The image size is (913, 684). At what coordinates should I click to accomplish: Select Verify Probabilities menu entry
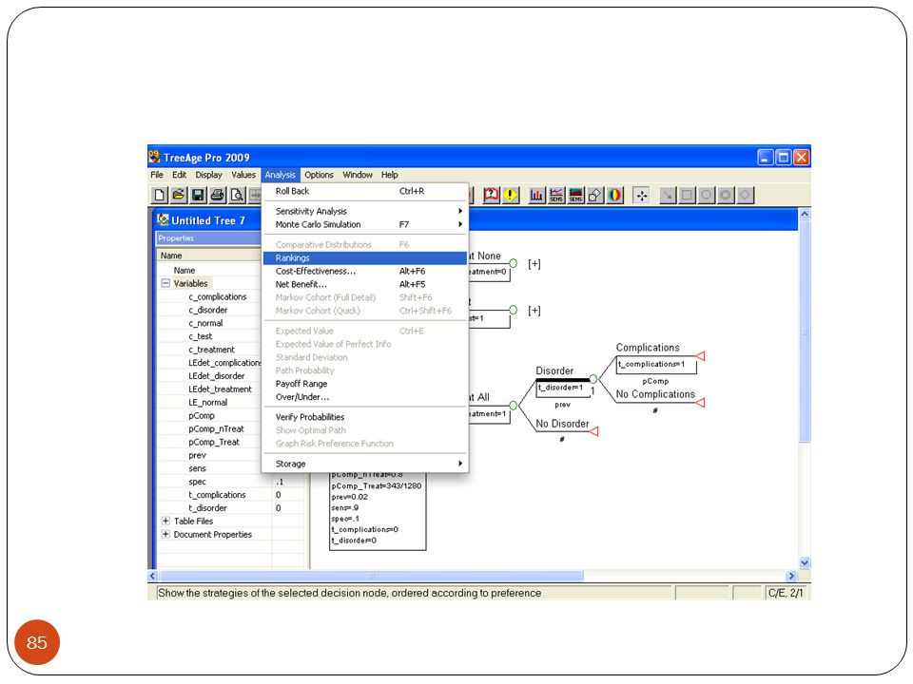point(365,417)
